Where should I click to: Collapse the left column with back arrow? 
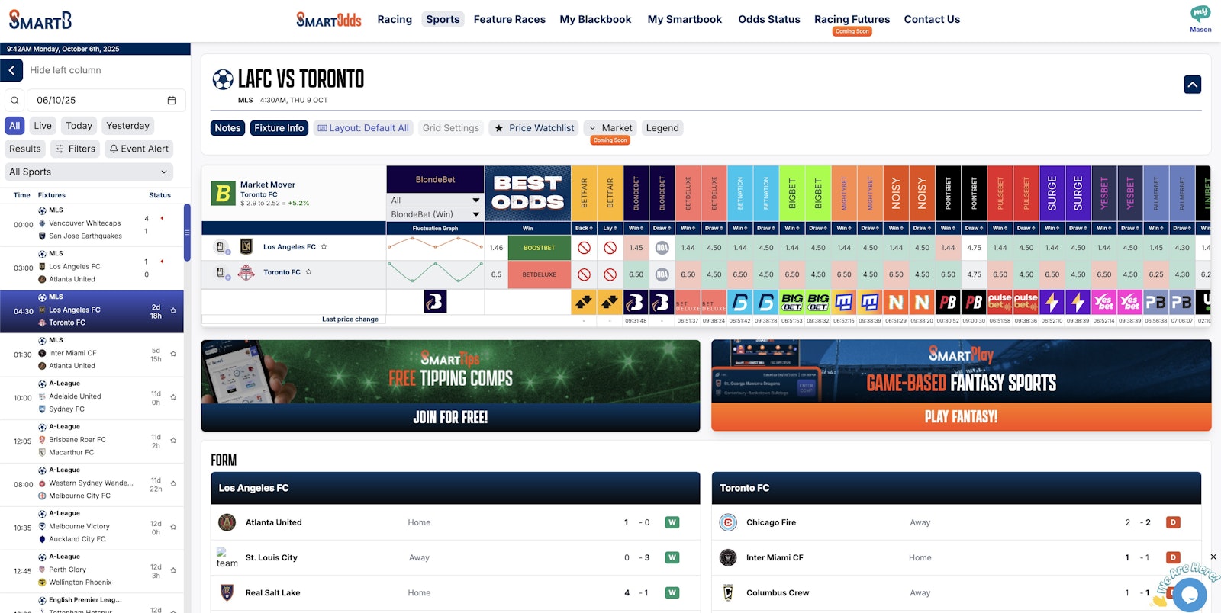tap(11, 70)
